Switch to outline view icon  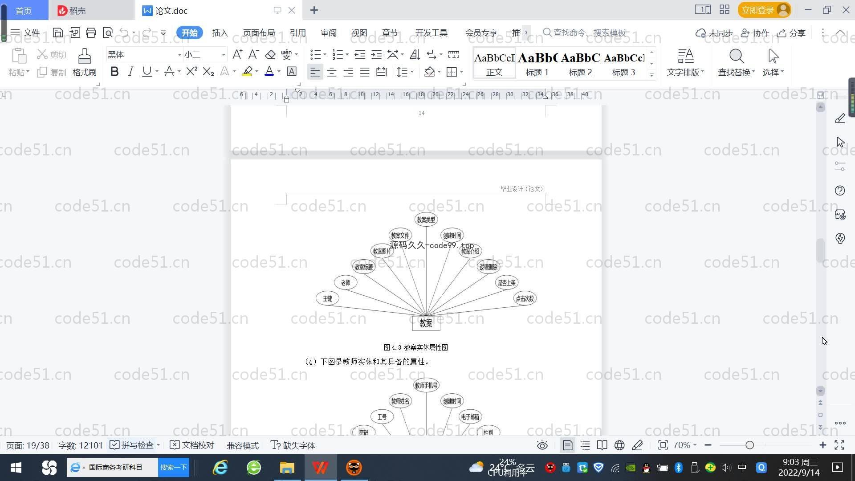[x=585, y=445]
